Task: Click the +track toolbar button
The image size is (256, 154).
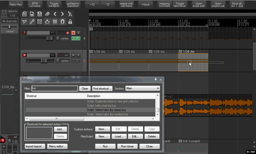Action: [x=145, y=5]
